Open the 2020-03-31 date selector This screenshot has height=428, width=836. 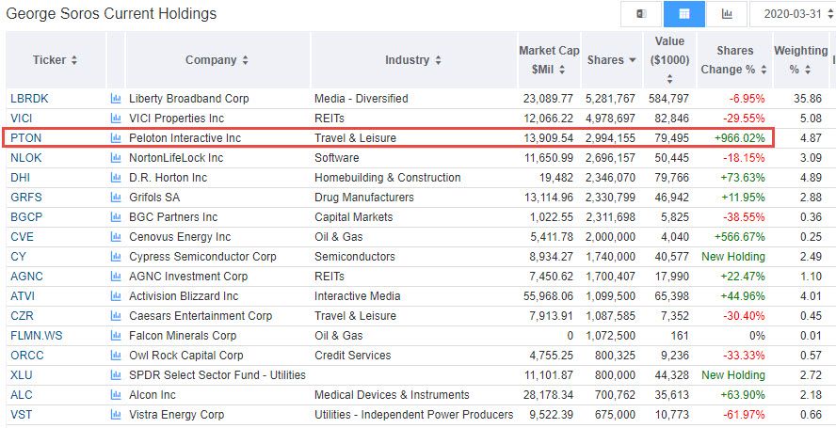[x=793, y=14]
